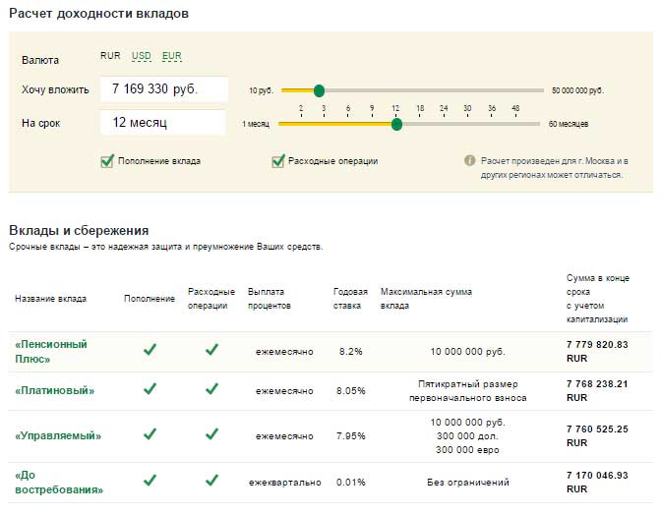
Task: Go to the «Управляемый» deposit page
Action: click(x=58, y=435)
